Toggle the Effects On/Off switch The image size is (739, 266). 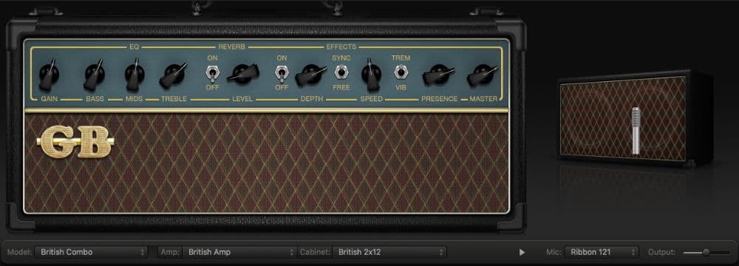coord(282,72)
